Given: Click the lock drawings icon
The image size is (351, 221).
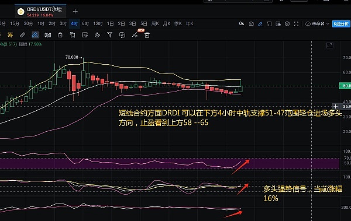Looking at the screenshot, I should coord(60,35).
